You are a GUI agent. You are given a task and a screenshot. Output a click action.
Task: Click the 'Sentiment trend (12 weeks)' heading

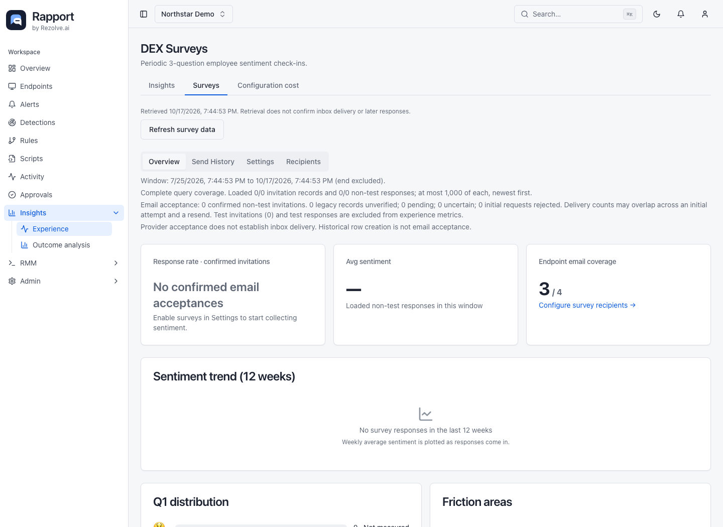pyautogui.click(x=224, y=376)
